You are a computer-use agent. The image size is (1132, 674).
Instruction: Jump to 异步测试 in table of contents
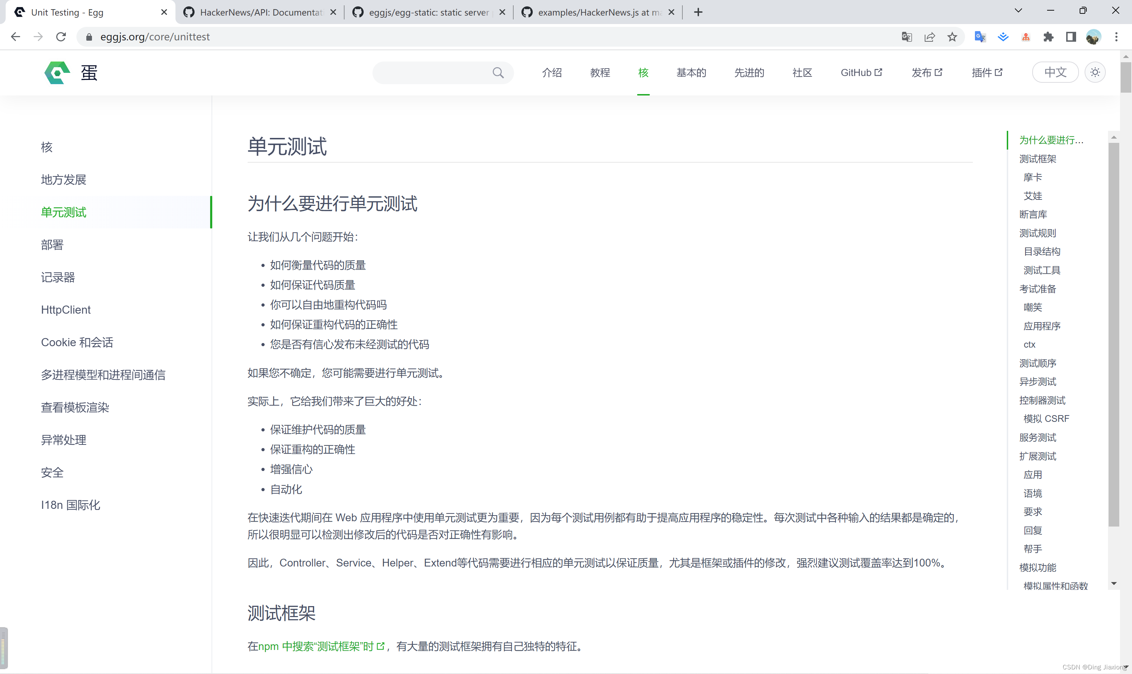tap(1038, 382)
